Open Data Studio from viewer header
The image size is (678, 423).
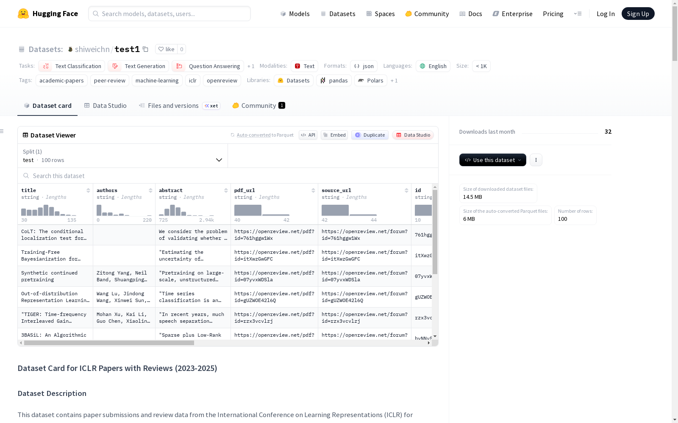(x=413, y=135)
